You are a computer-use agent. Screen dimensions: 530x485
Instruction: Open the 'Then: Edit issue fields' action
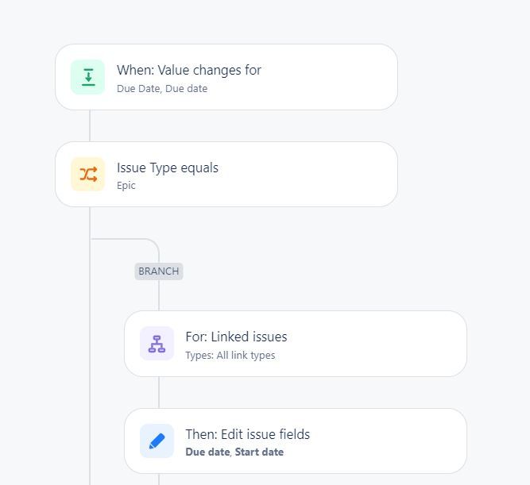tap(296, 441)
